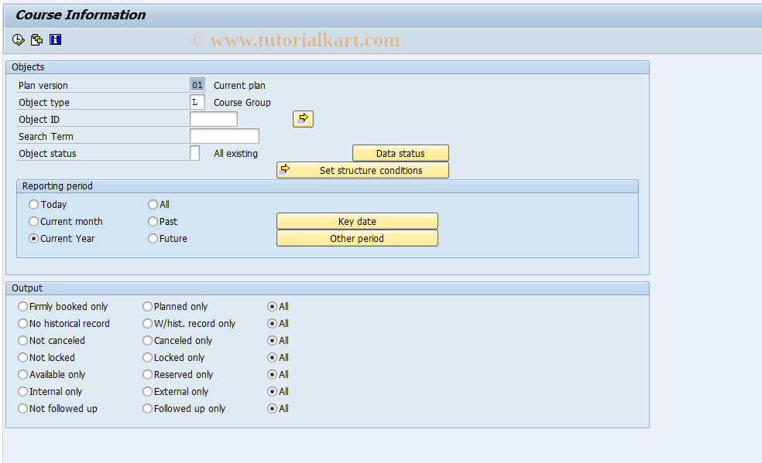Click the Course Information title
Screen dimensions: 762x463
pos(81,15)
